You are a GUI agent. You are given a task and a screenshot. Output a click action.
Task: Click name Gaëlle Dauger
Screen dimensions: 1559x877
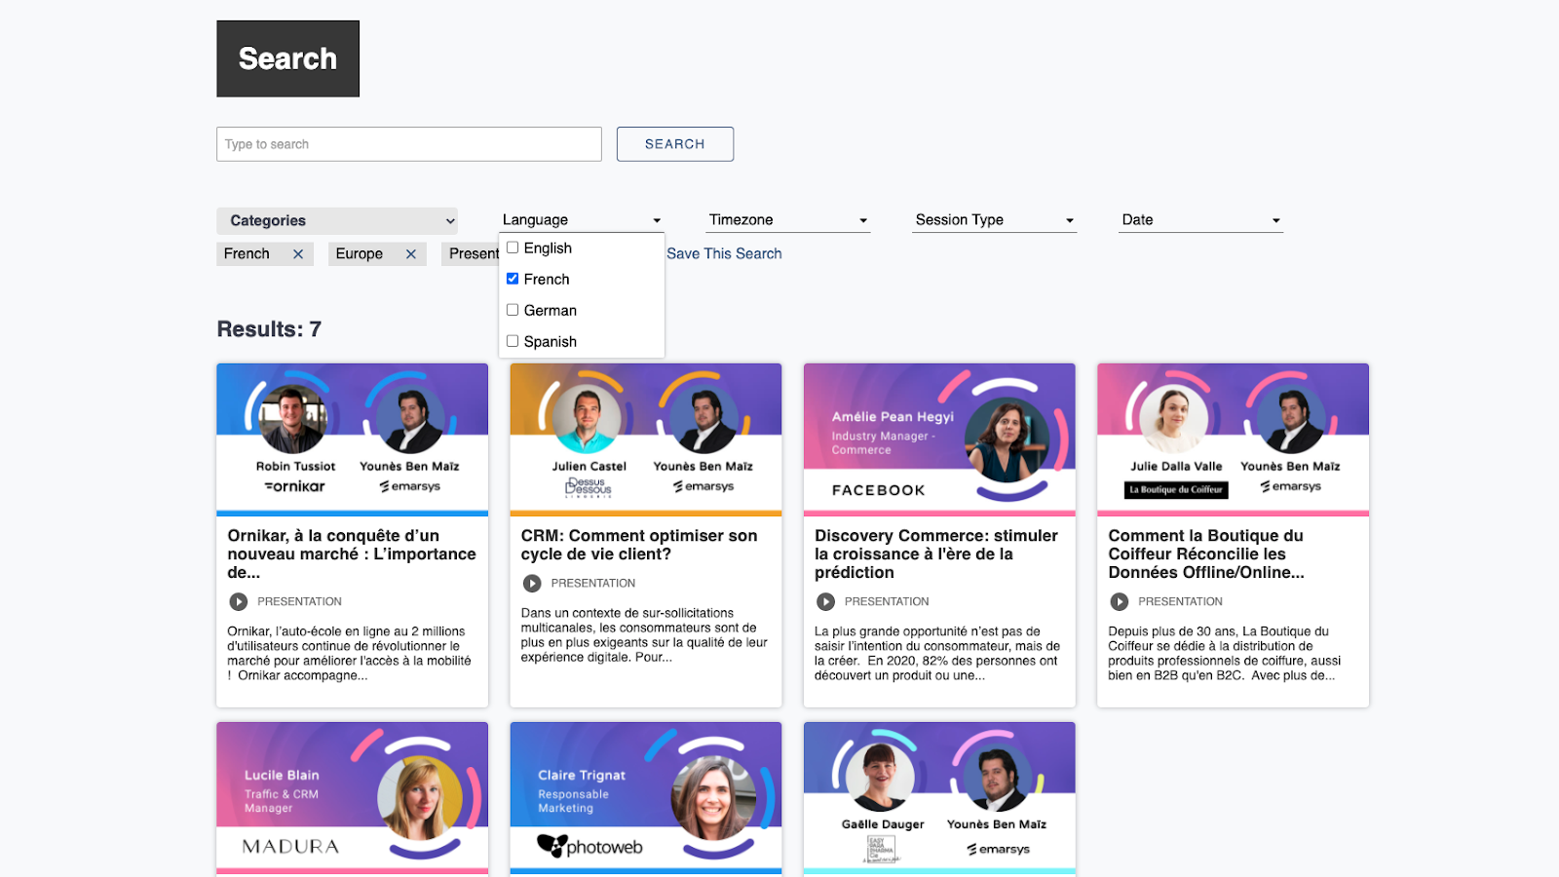[x=883, y=824]
